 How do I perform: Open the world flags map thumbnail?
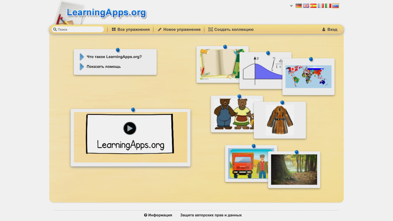click(309, 77)
